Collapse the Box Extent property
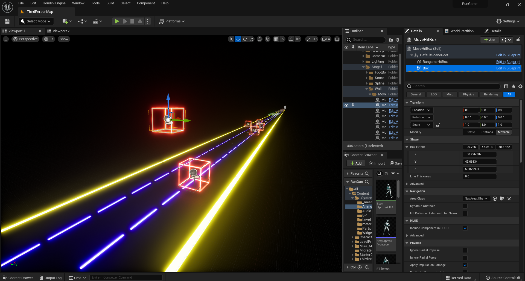The image size is (525, 281). pyautogui.click(x=407, y=147)
